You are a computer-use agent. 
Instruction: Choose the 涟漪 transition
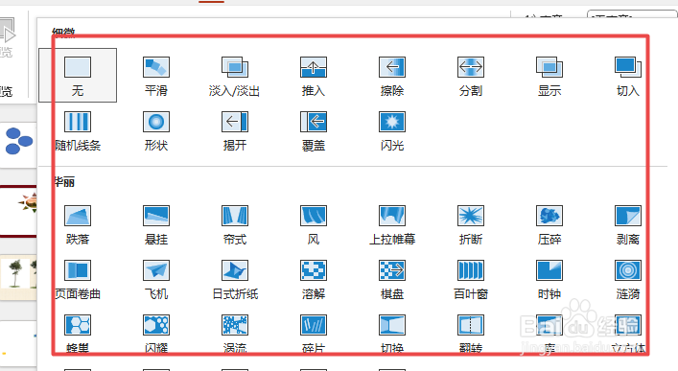(x=628, y=279)
